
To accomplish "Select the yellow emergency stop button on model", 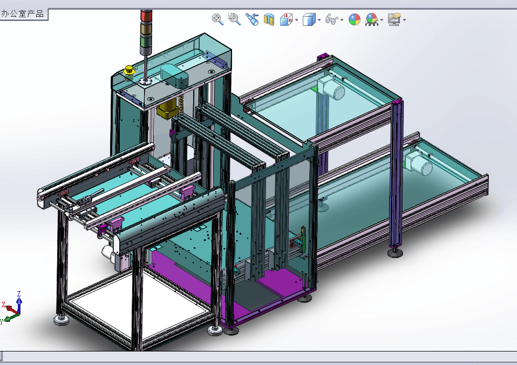I will pyautogui.click(x=128, y=71).
